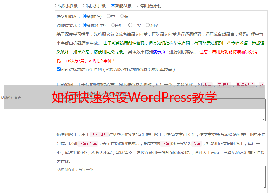The width and height of the screenshot is (269, 194).
Task: Choose 最优(推荐) for 通顺度要求
Action: pyautogui.click(x=84, y=25)
